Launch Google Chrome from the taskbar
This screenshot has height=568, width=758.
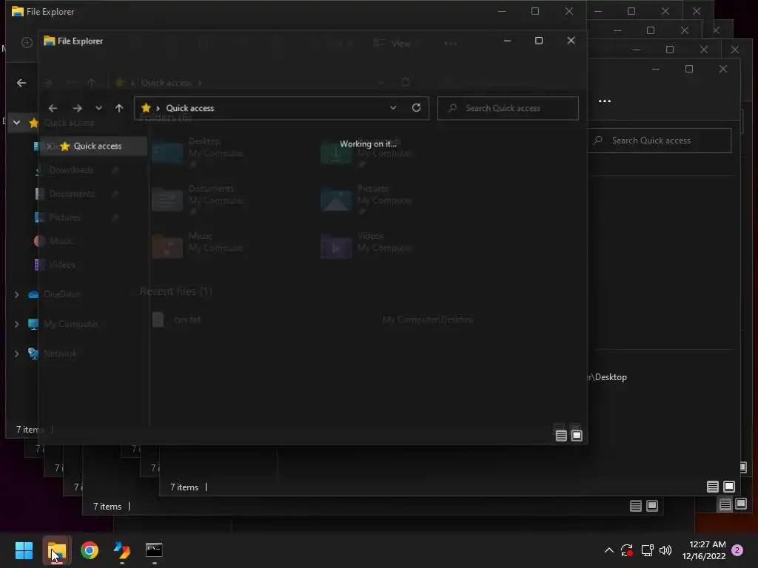pos(90,550)
